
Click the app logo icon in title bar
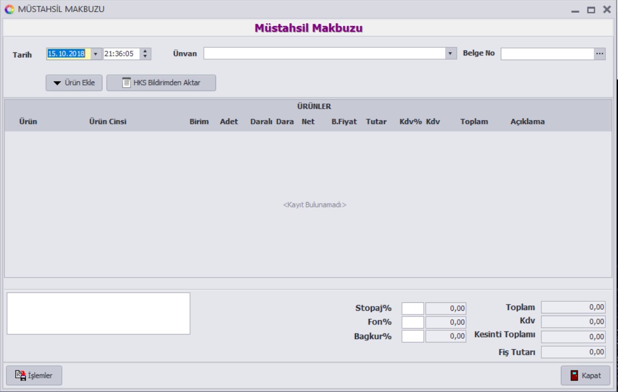(x=9, y=9)
